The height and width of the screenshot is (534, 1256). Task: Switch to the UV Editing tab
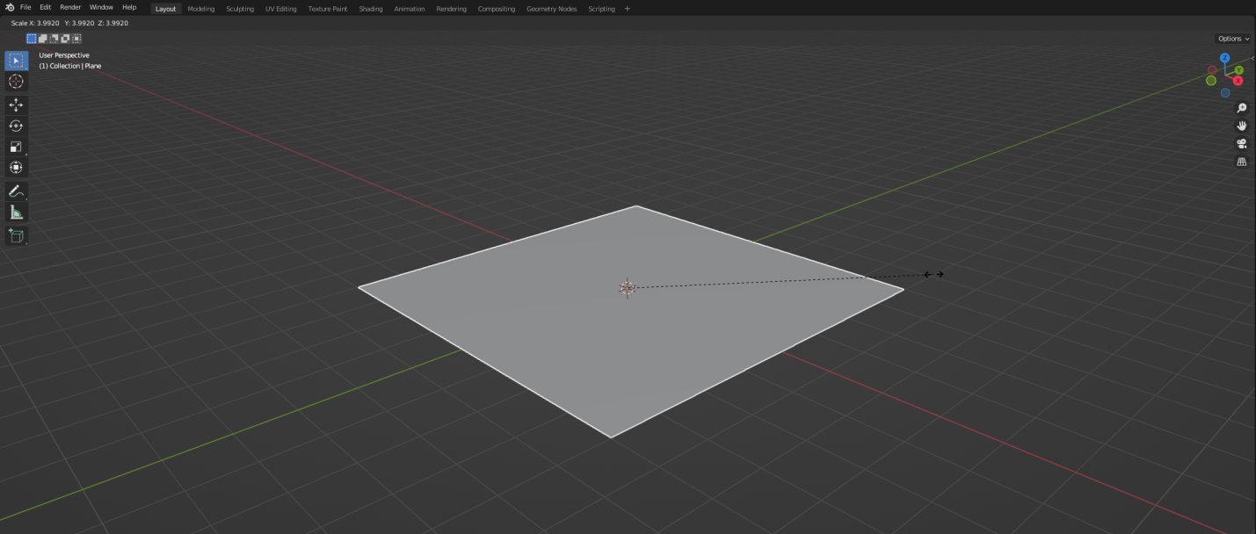281,9
